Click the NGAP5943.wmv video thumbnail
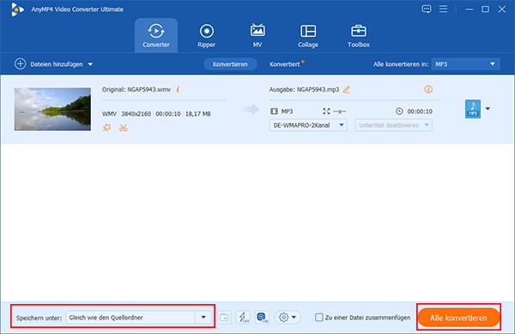 click(x=52, y=109)
